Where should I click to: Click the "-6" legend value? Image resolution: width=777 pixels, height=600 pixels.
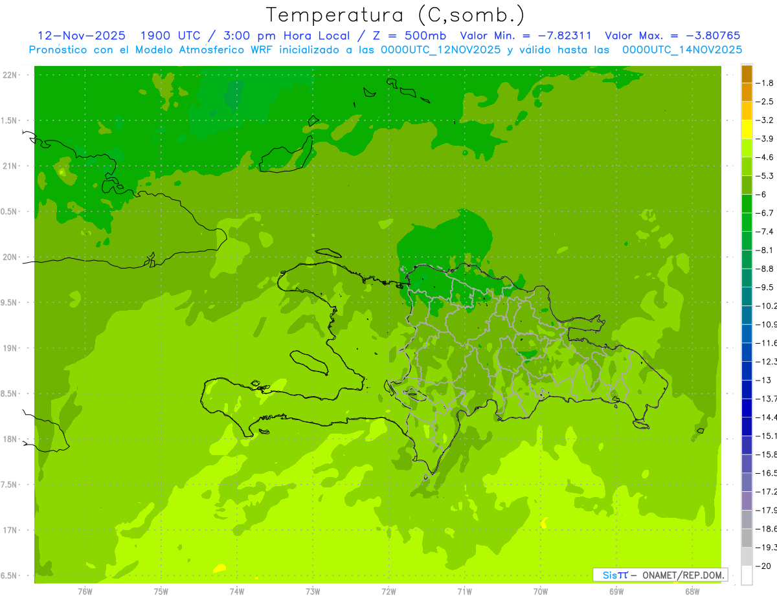pyautogui.click(x=761, y=194)
